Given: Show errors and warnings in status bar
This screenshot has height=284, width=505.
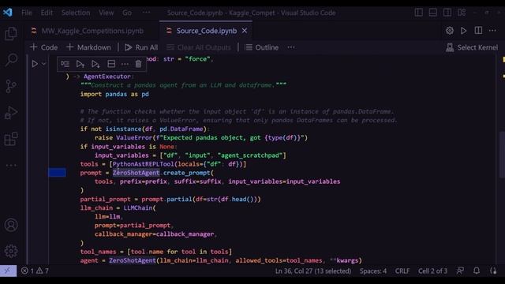Looking at the screenshot, I should point(35,271).
